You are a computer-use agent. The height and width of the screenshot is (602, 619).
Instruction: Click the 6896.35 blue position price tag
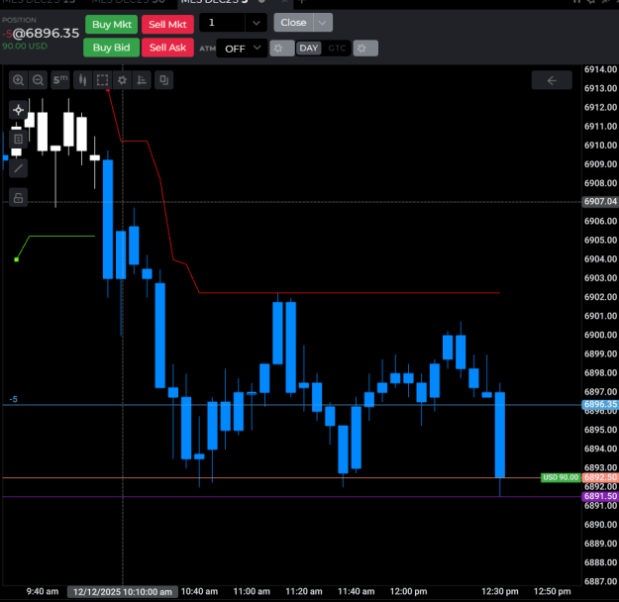tap(600, 405)
